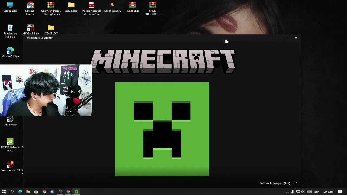
Task: Minimize the Minecraft Launcher window
Action: 286,38
